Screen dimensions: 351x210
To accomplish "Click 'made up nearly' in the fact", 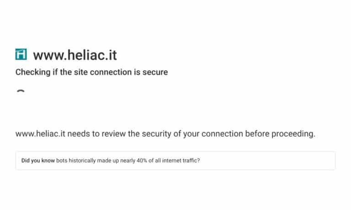I will coord(116,161).
